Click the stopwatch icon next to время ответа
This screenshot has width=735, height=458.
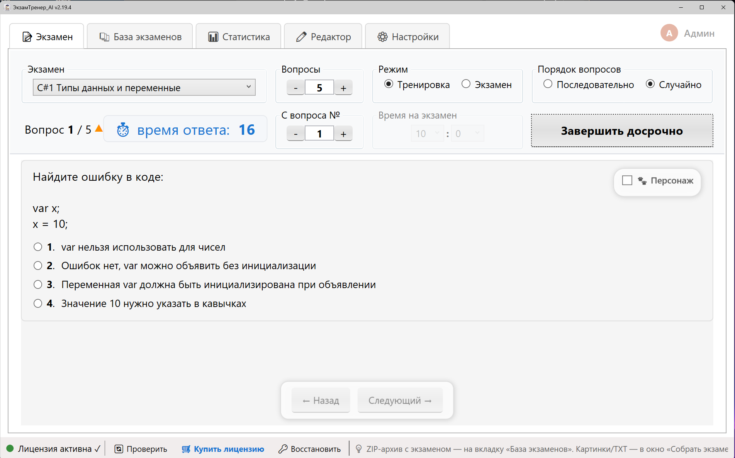coord(123,130)
